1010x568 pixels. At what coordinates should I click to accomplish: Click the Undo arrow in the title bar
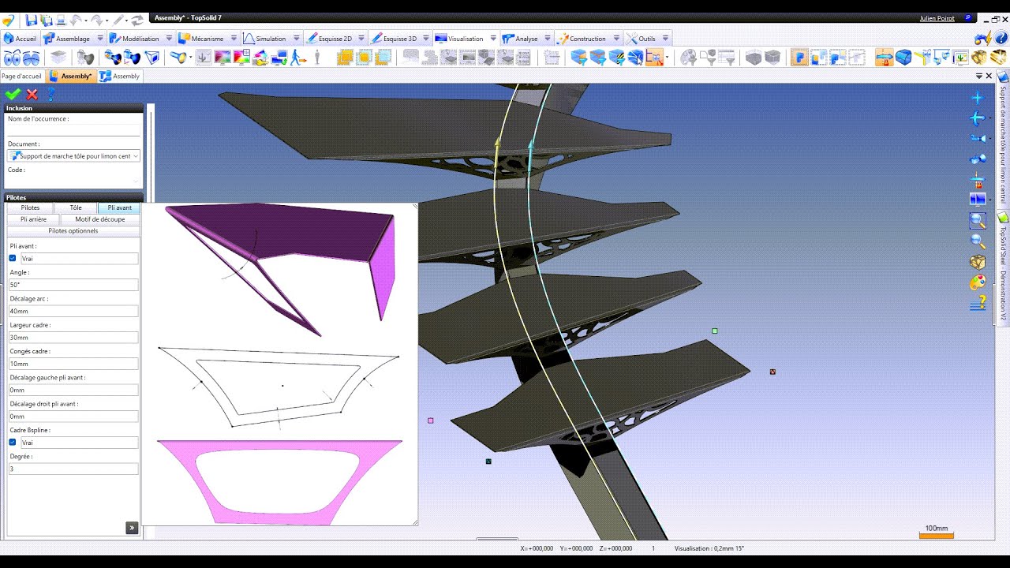77,20
